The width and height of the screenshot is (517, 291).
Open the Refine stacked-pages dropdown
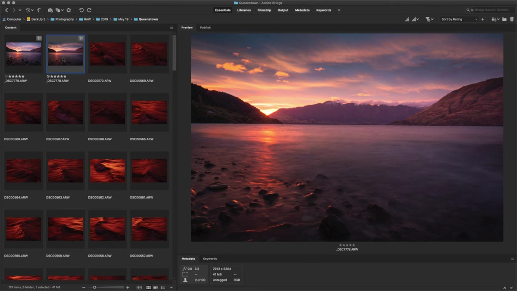tap(60, 10)
